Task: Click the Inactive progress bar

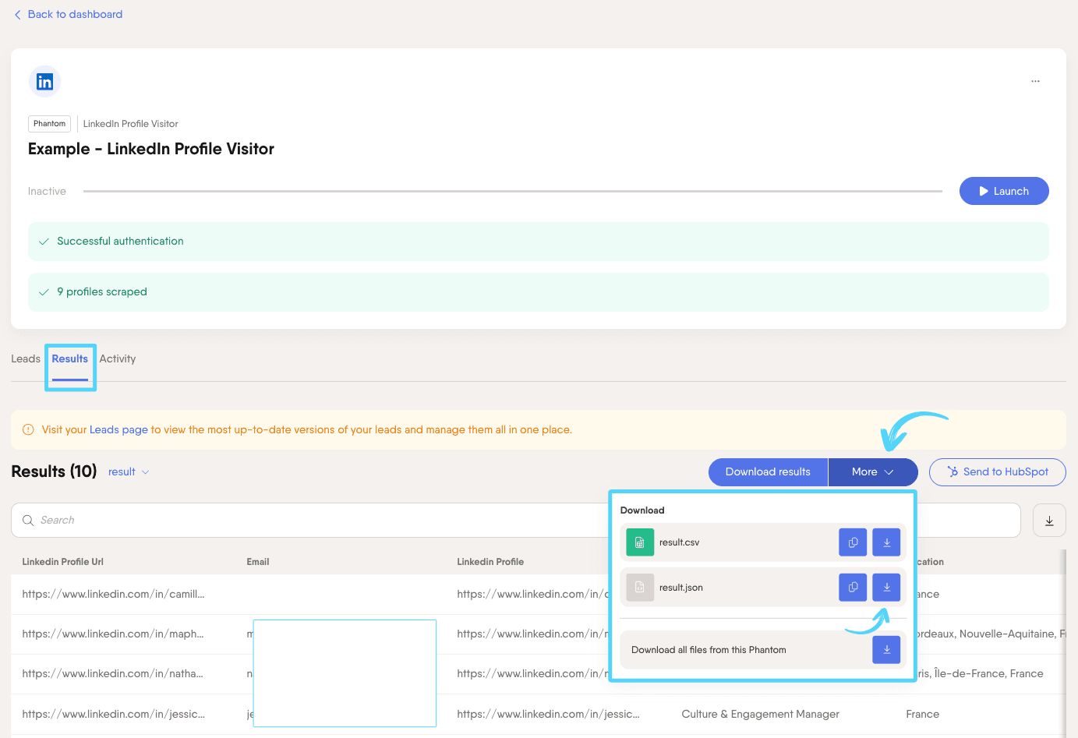Action: [513, 191]
